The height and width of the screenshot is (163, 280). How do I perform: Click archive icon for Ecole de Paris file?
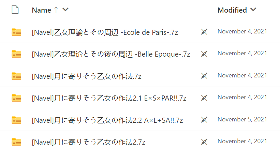point(16,32)
